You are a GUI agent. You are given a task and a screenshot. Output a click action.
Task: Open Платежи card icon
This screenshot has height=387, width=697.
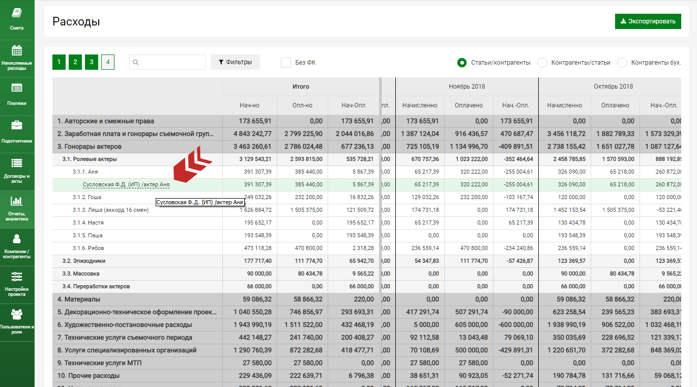click(17, 88)
